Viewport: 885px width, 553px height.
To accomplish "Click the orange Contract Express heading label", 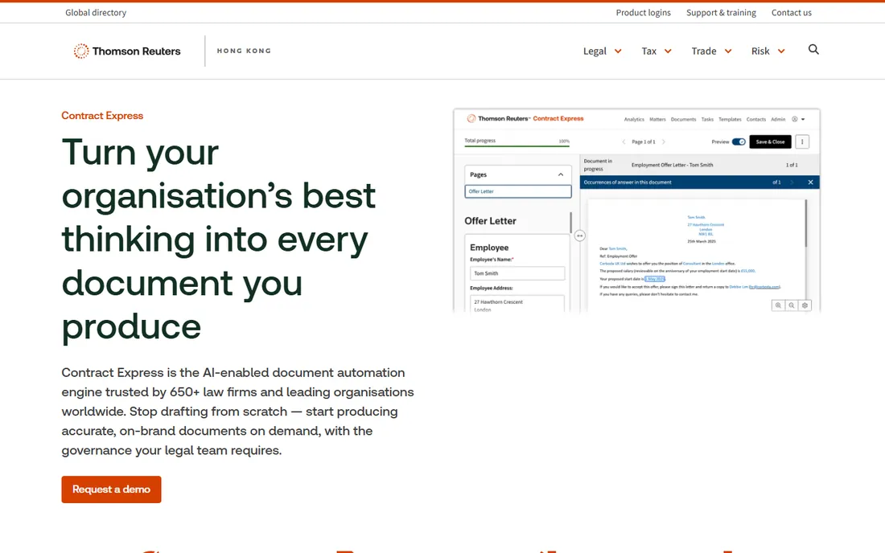I will 102,116.
